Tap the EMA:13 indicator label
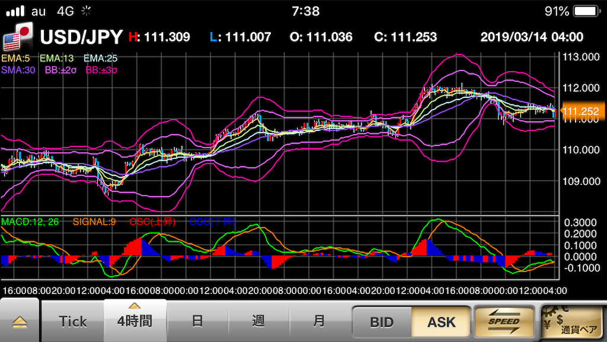 click(x=56, y=59)
